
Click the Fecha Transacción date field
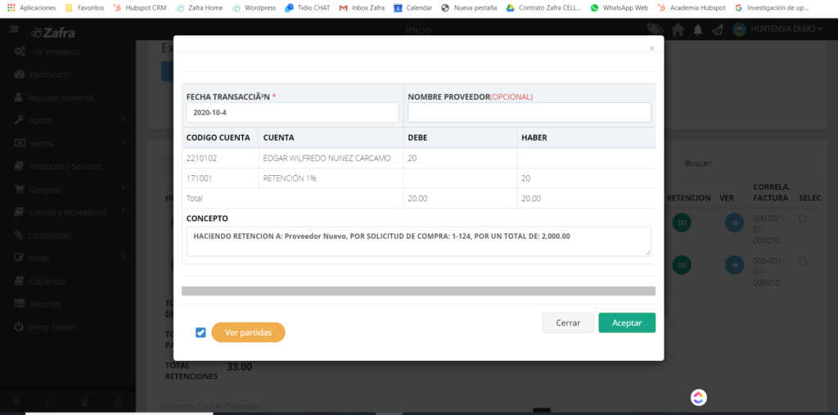click(292, 113)
